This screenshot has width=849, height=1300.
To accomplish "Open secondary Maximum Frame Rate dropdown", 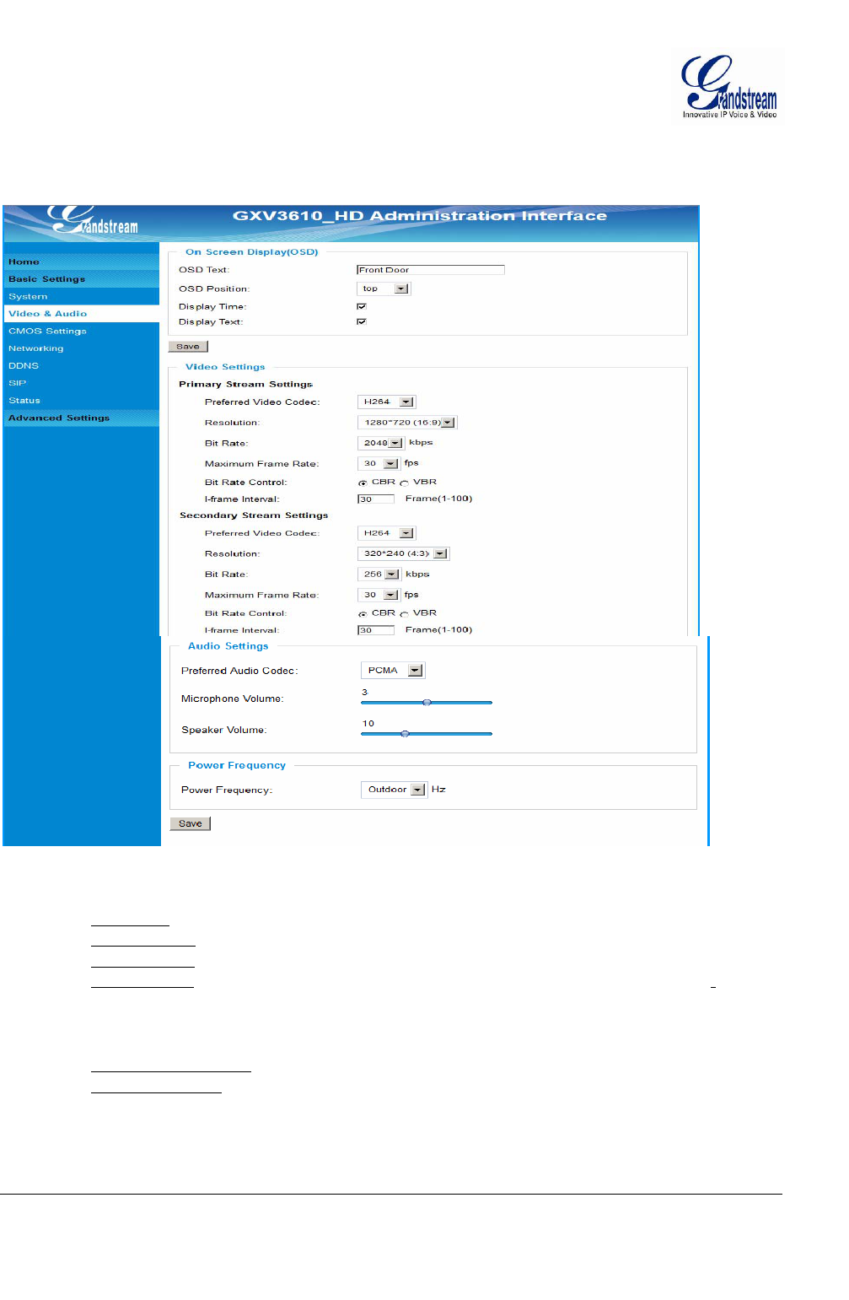I will [379, 595].
